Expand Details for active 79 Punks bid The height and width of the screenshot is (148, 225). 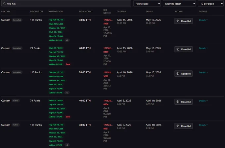(x=203, y=101)
